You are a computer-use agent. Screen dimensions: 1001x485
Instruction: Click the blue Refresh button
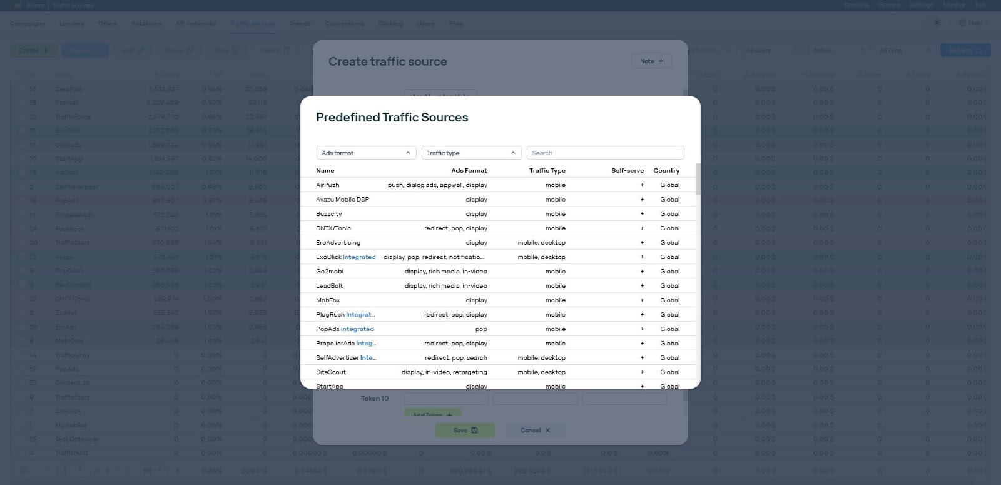965,51
